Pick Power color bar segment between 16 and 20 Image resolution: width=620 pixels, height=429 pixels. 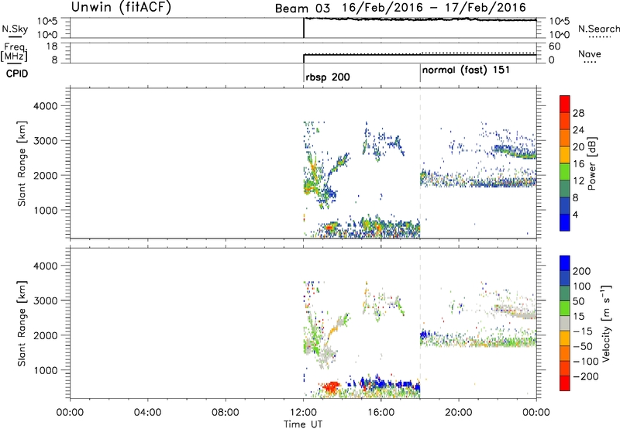point(565,155)
